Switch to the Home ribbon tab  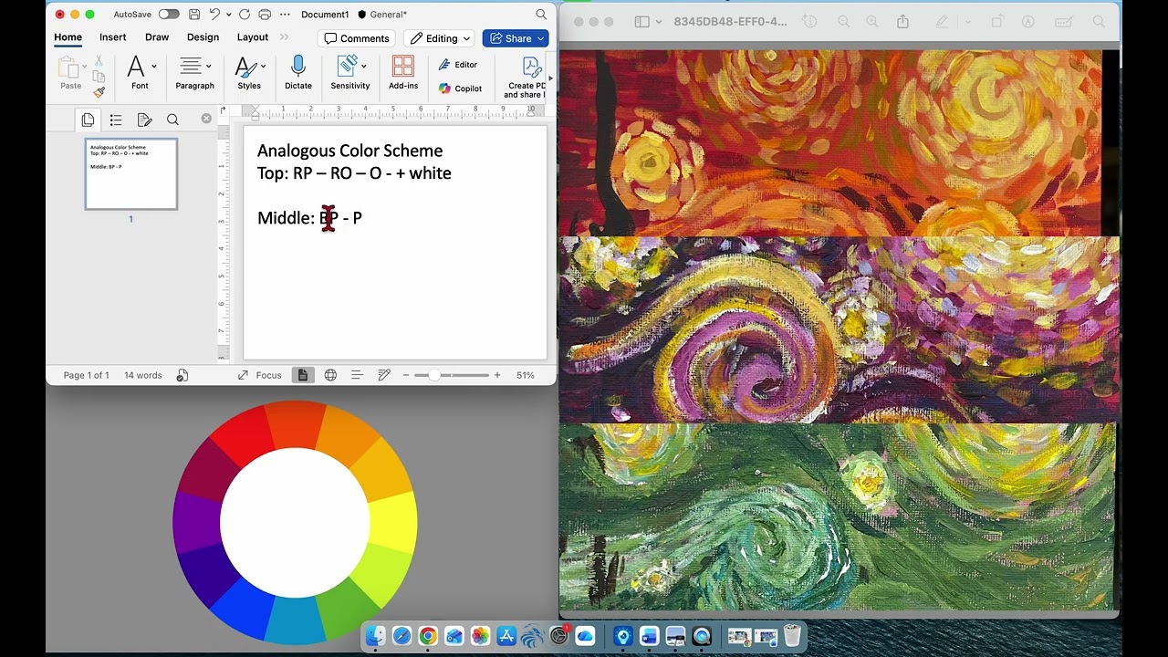(x=68, y=37)
